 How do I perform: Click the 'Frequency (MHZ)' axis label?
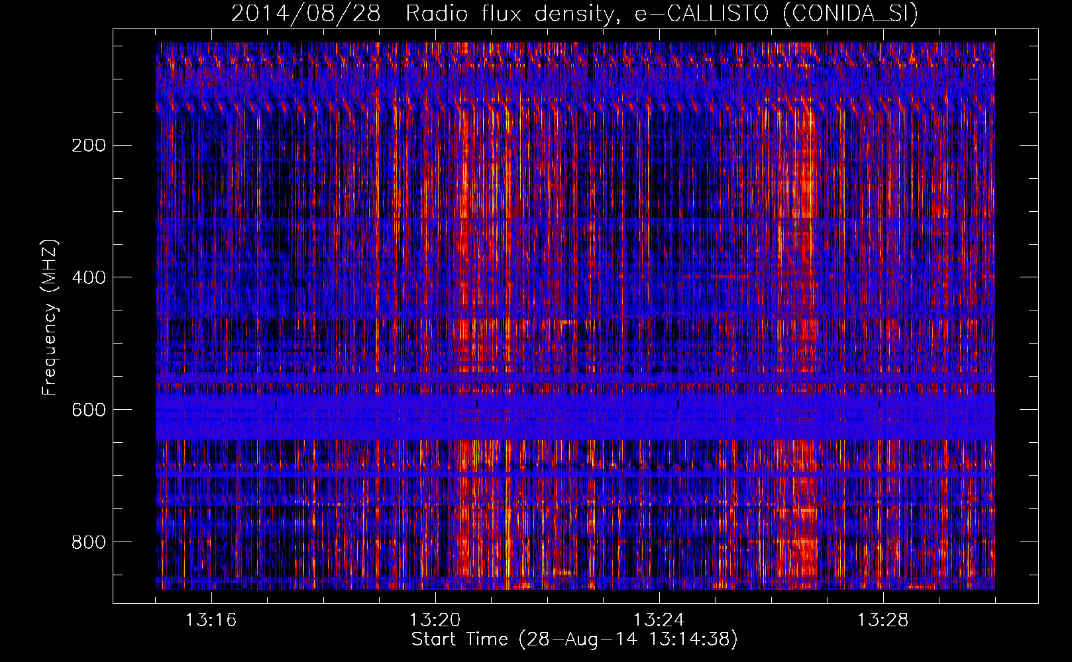tap(50, 318)
